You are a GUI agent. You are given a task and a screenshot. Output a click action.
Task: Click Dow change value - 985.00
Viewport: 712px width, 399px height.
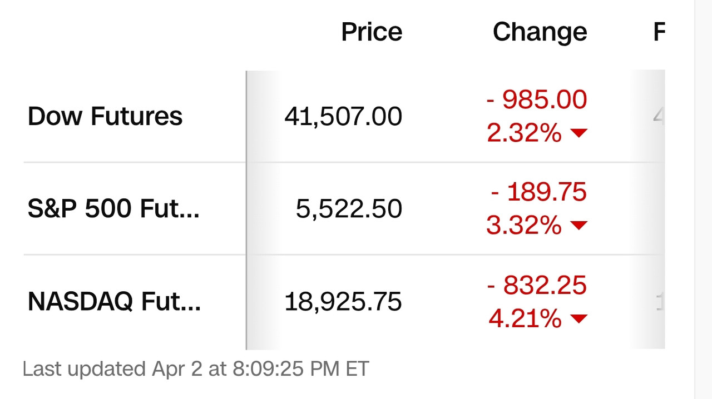pos(537,99)
